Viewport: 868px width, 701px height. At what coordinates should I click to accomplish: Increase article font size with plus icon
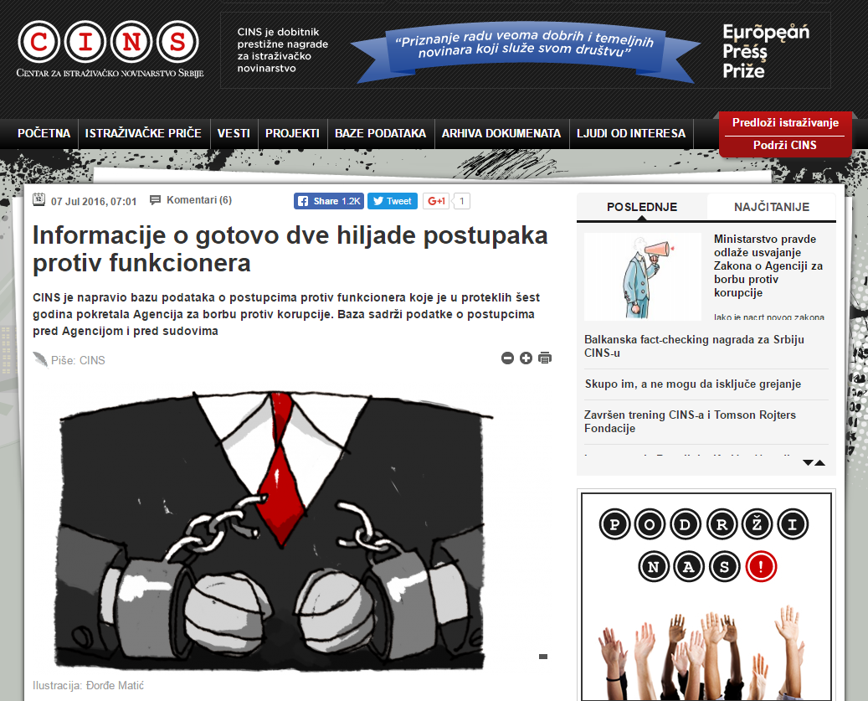[526, 358]
